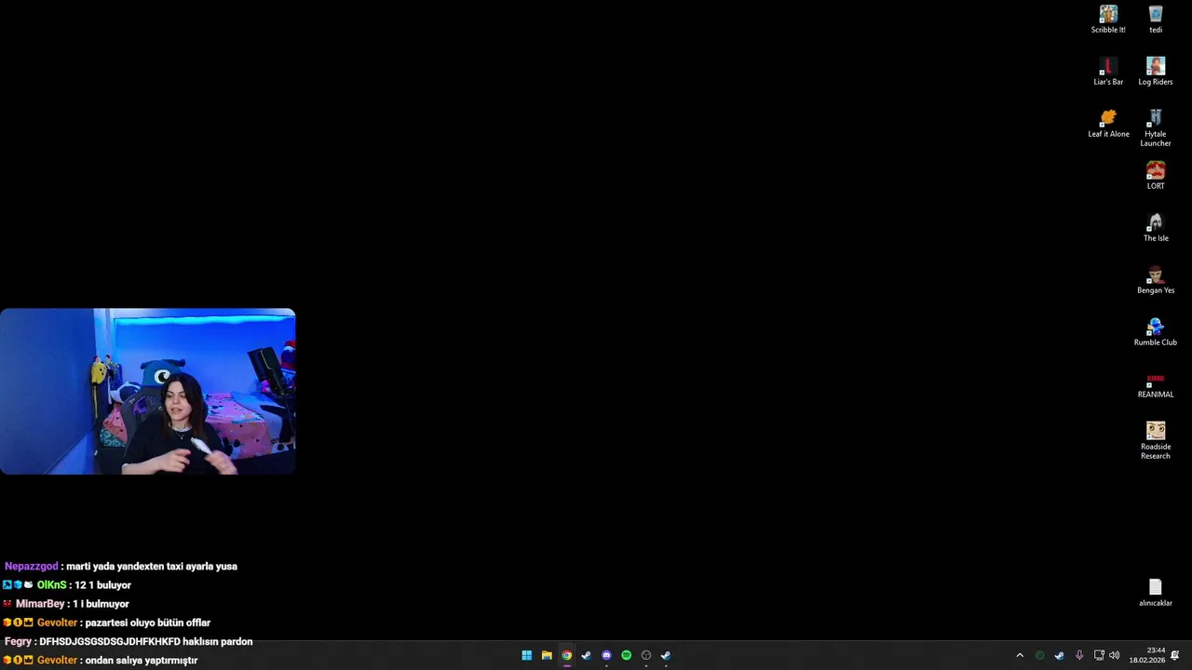The height and width of the screenshot is (670, 1192).
Task: Click the message "pazartesi oluyo bütün offlar"
Action: click(x=148, y=623)
